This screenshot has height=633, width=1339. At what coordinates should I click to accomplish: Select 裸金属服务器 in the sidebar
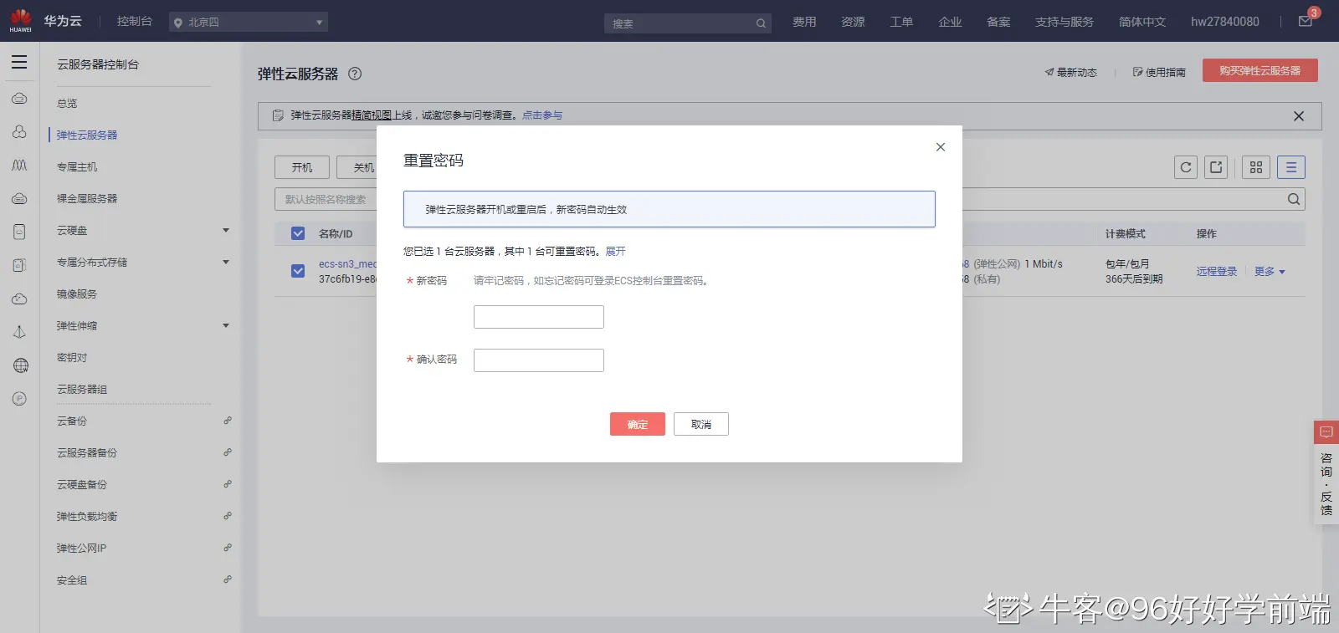click(x=87, y=199)
